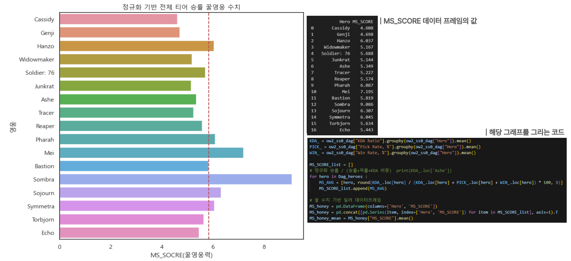Image resolution: width=571 pixels, height=261 pixels.
Task: Click the 'MS_honey = pd.DataFrame(...' code line
Action: 373,206
